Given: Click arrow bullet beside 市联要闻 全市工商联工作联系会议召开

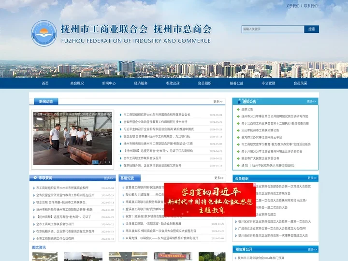Looking at the screenshot, I should tap(34, 224).
